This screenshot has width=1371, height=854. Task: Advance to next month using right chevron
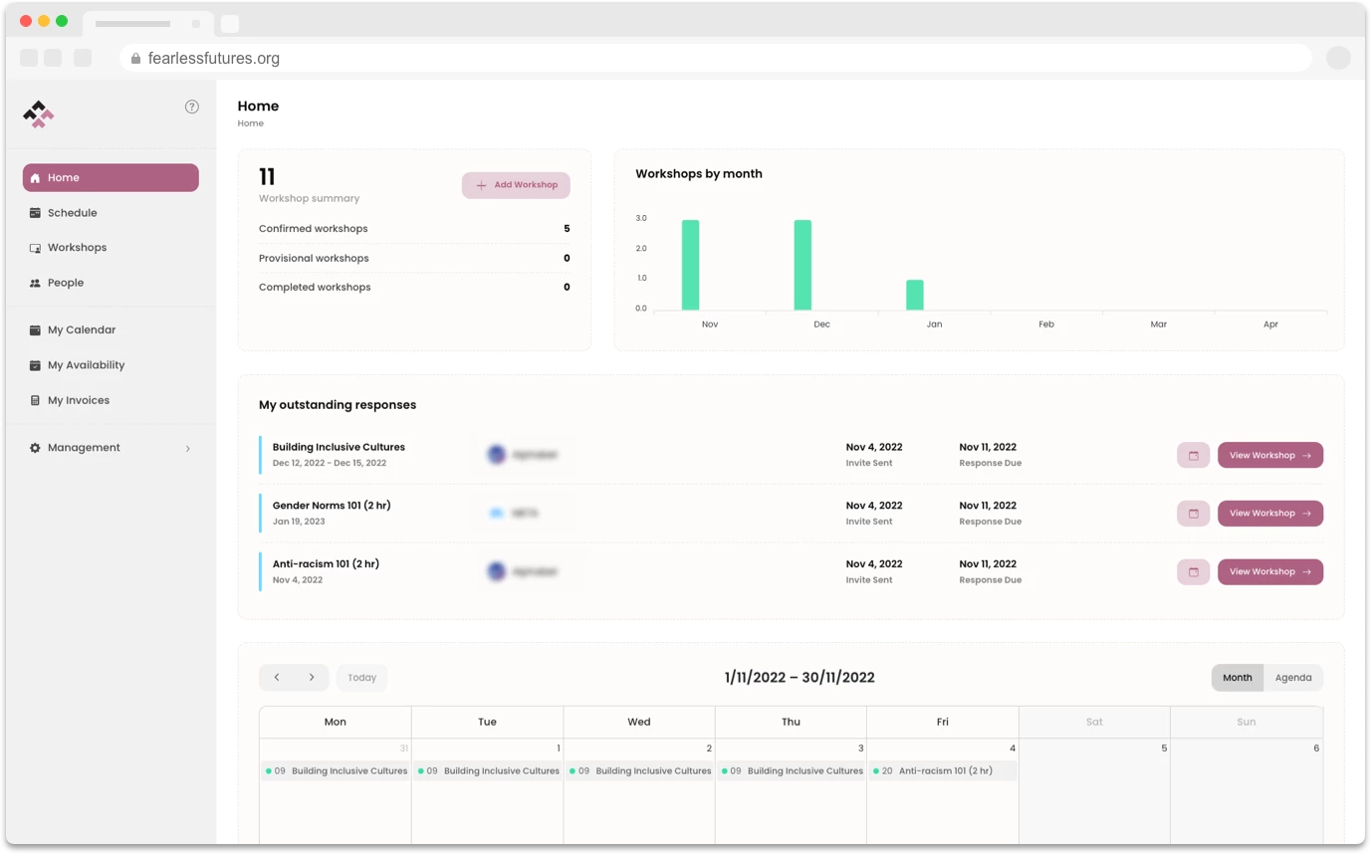pos(311,677)
